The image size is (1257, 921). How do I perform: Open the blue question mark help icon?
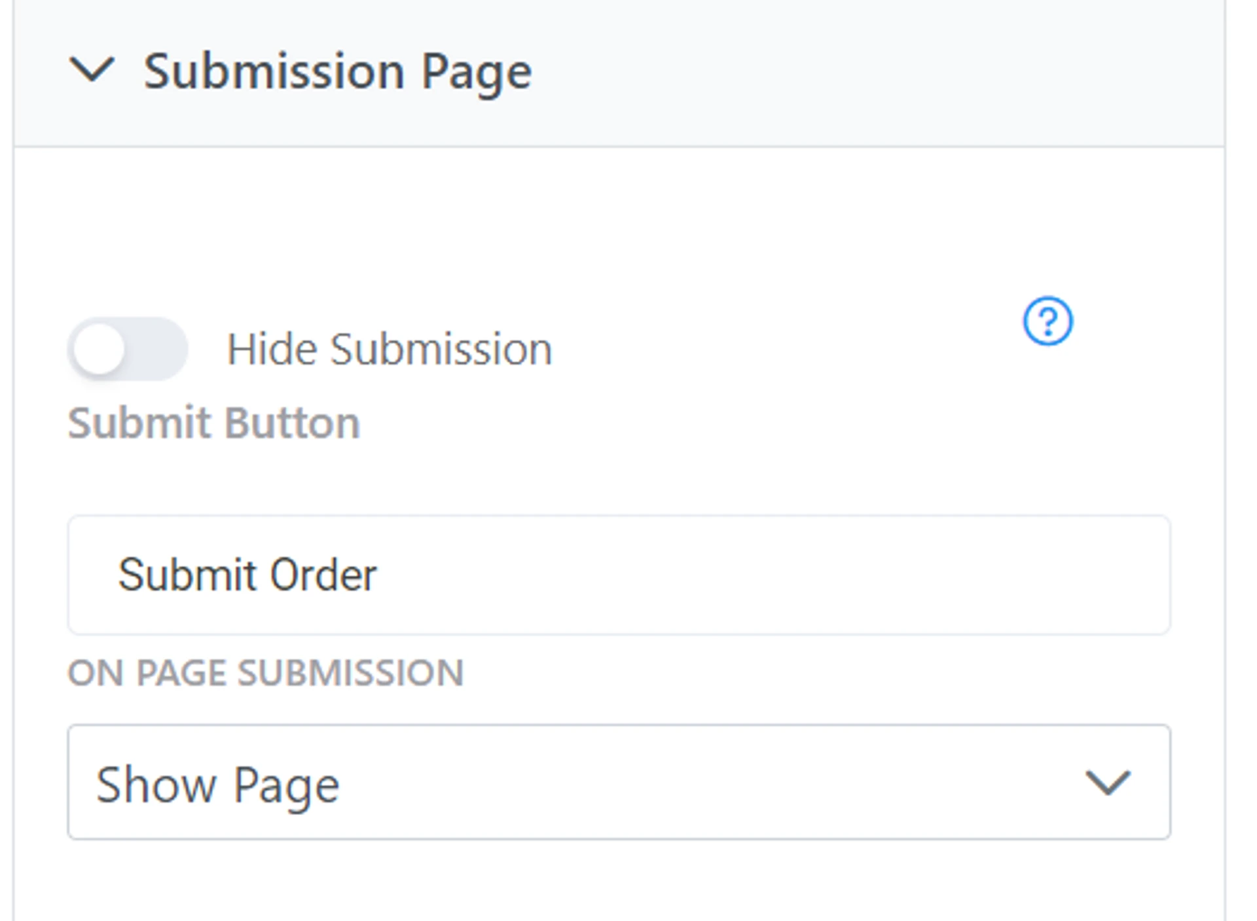[x=1047, y=321]
